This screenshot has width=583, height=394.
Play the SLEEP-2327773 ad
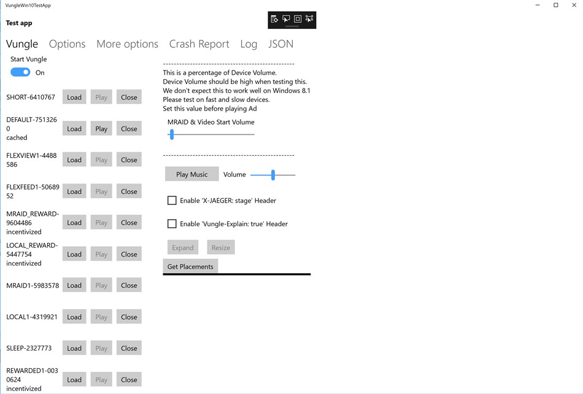click(101, 349)
